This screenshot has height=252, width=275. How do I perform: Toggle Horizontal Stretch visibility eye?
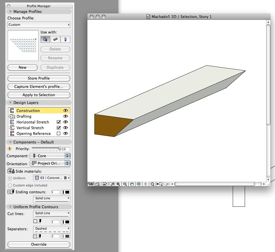(65, 122)
